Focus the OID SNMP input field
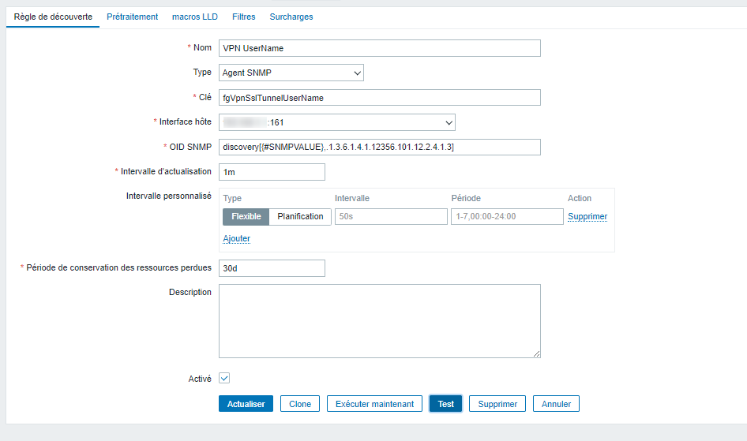747x441 pixels. 379,148
